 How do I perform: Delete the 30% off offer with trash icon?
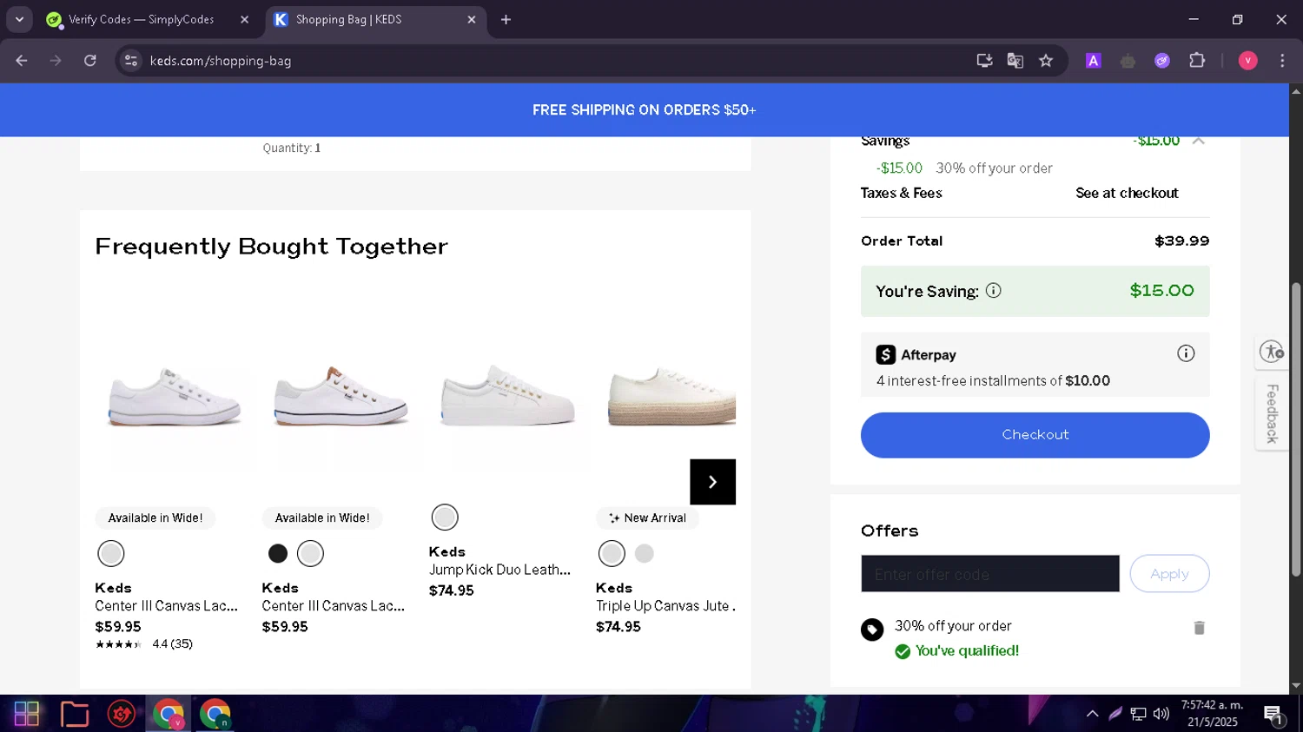[1199, 628]
